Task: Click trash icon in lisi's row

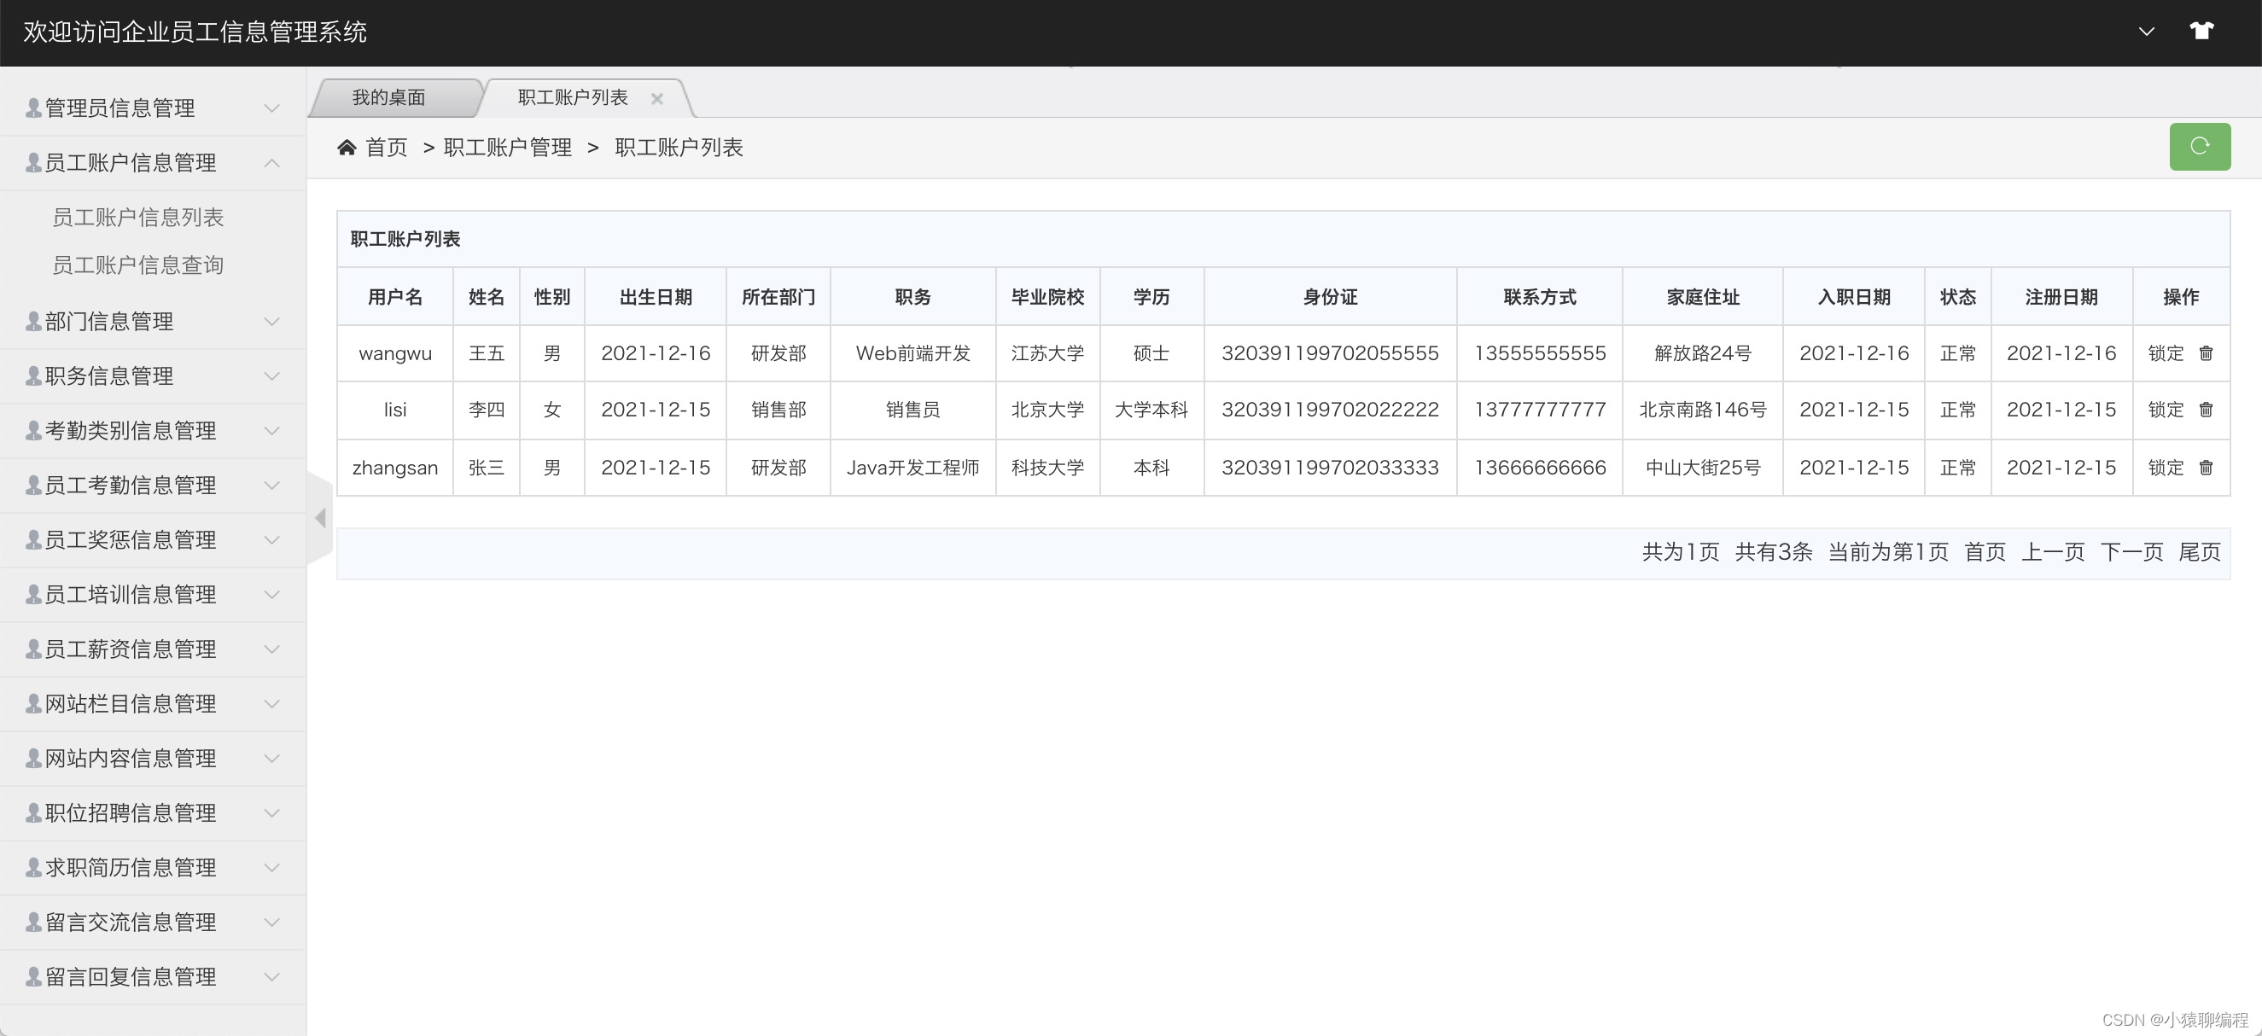Action: [2206, 409]
